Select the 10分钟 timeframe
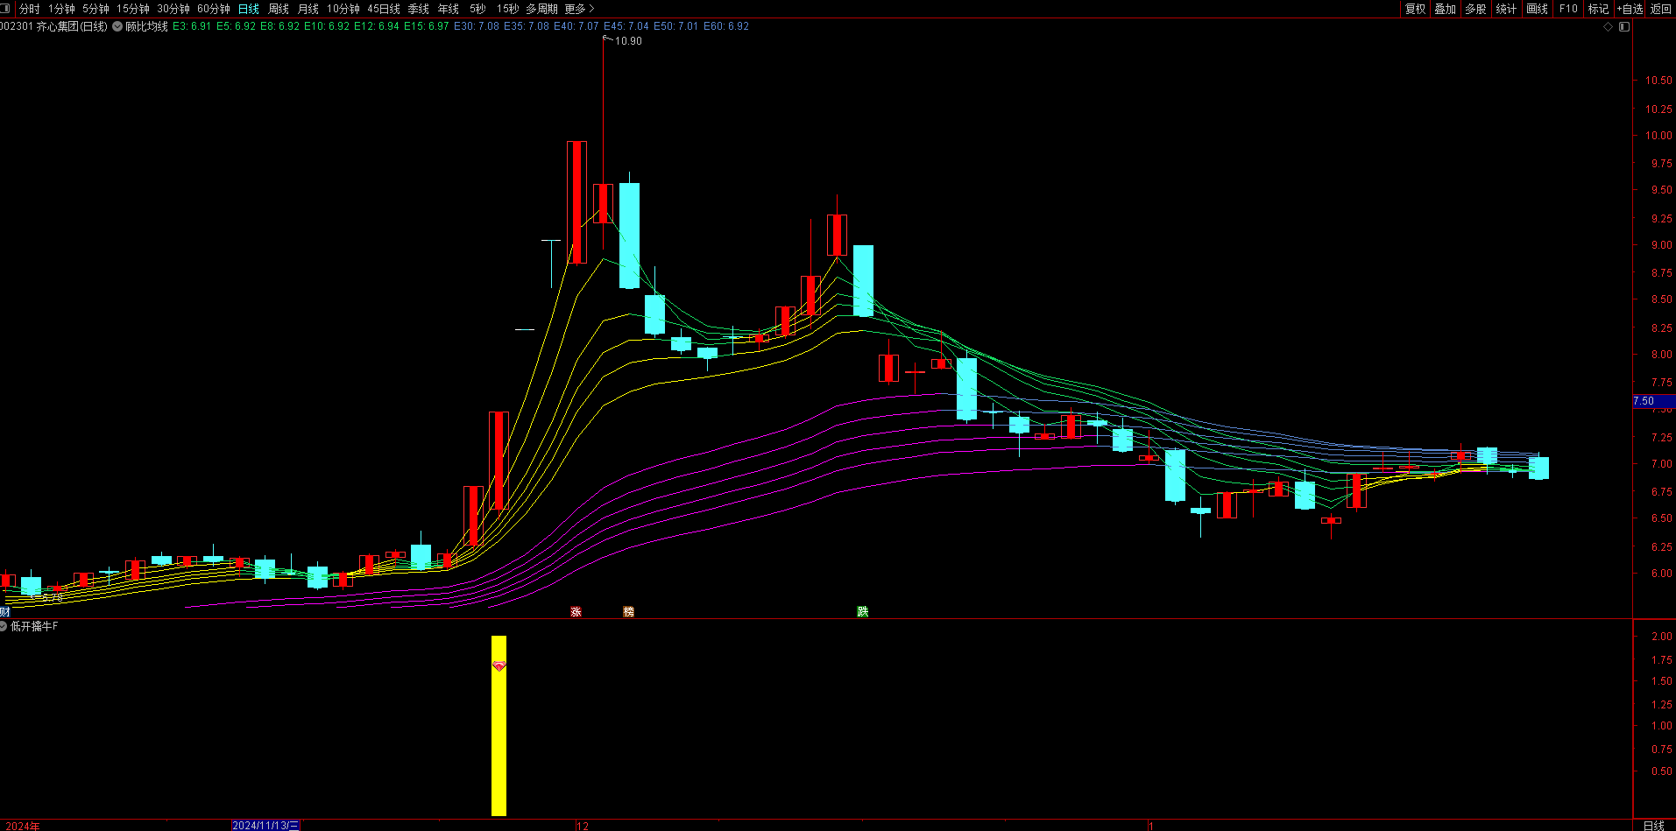 pyautogui.click(x=343, y=9)
